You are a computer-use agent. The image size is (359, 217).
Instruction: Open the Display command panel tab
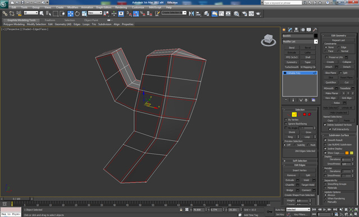pos(309,30)
